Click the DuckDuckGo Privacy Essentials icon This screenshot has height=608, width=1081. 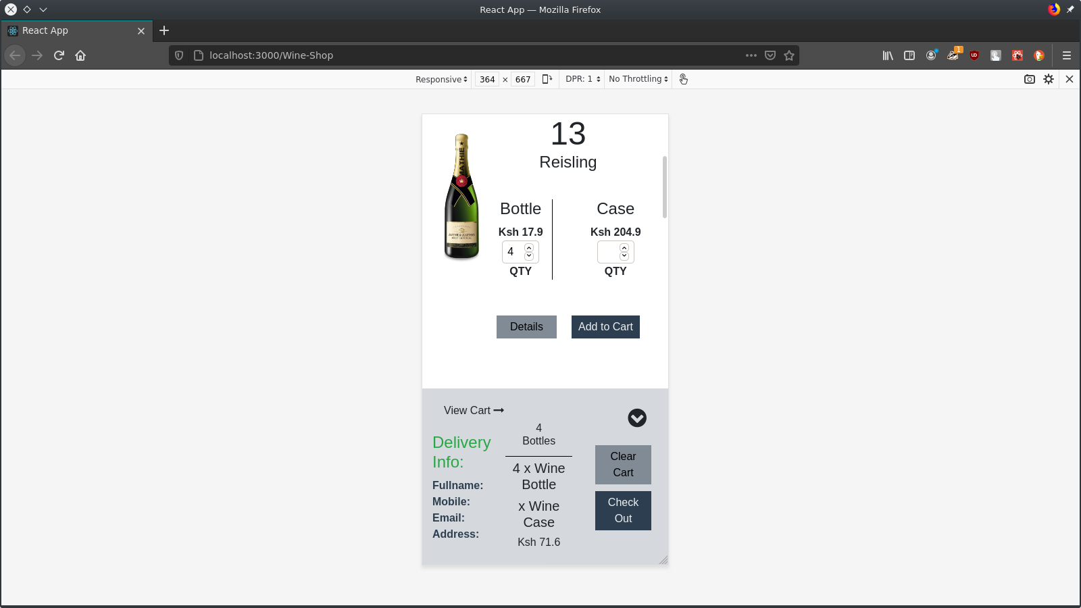tap(1038, 55)
